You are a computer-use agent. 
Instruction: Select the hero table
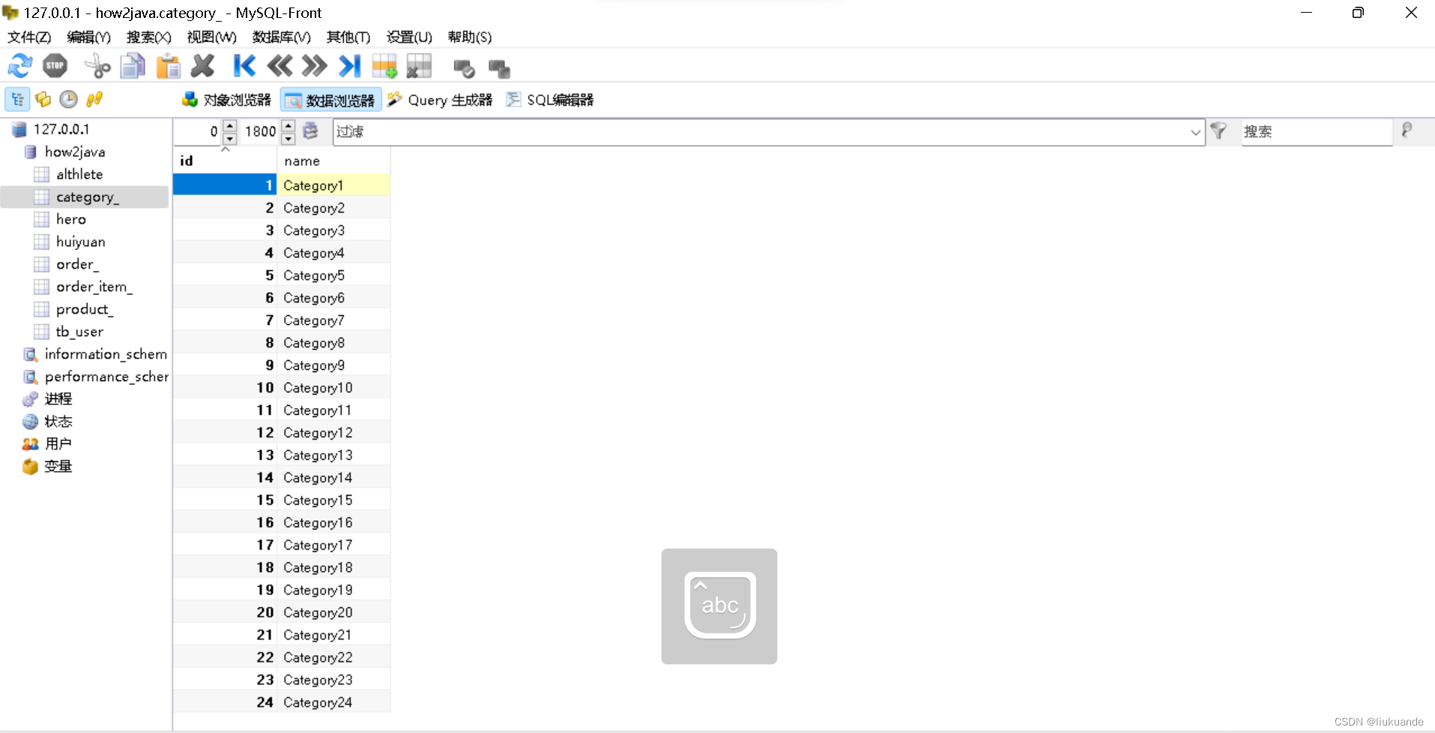(x=71, y=219)
